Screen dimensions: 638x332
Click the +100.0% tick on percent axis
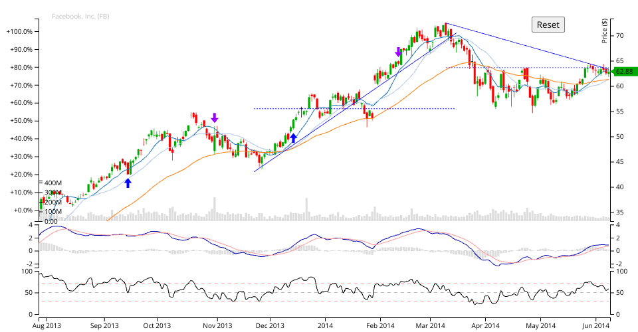click(21, 32)
